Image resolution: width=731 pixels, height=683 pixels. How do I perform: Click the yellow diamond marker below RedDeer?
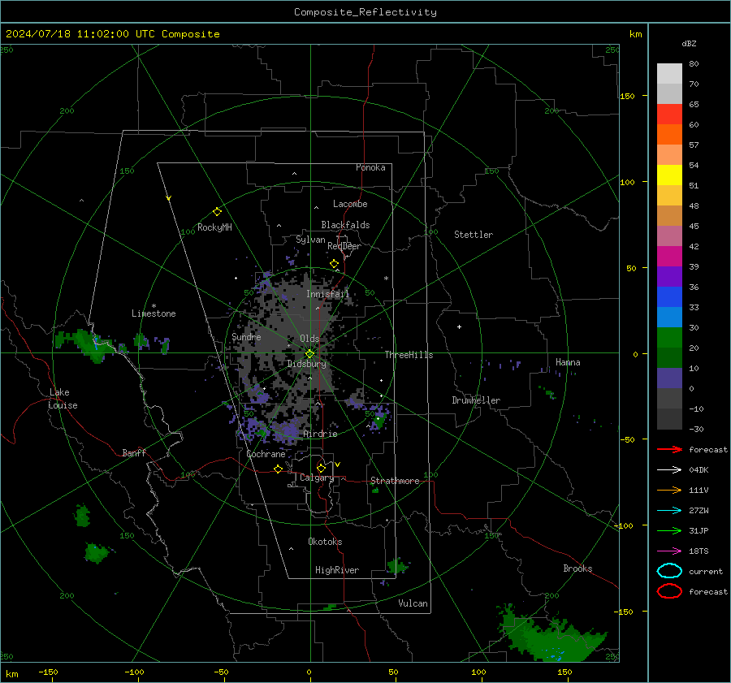coord(334,264)
